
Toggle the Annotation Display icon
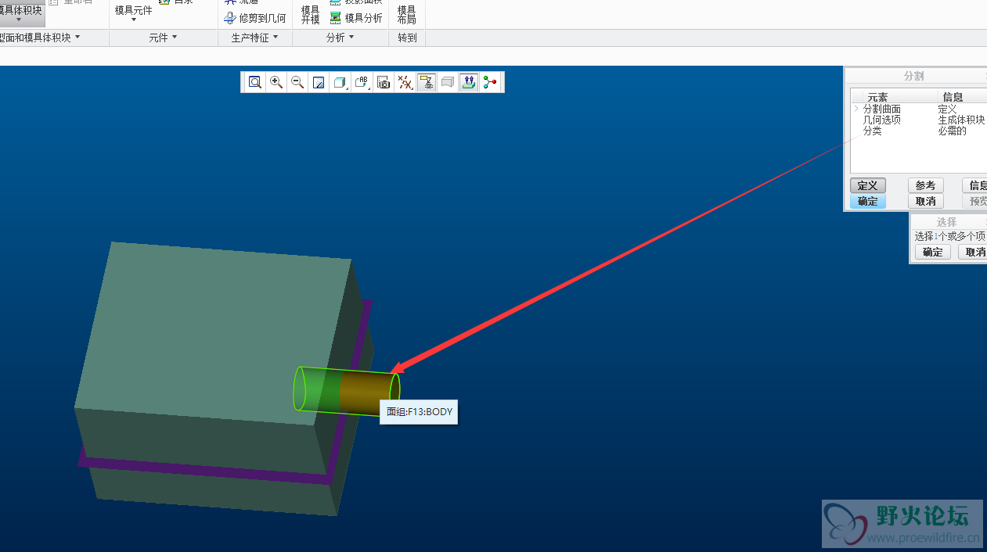click(x=427, y=82)
